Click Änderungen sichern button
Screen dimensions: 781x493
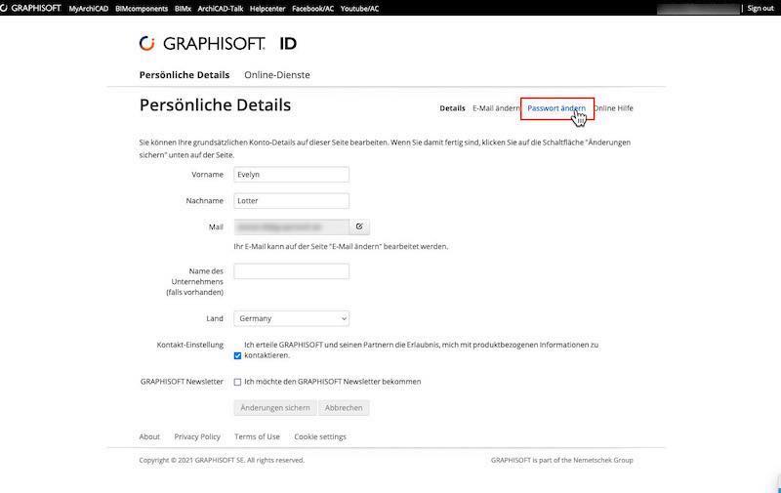275,408
